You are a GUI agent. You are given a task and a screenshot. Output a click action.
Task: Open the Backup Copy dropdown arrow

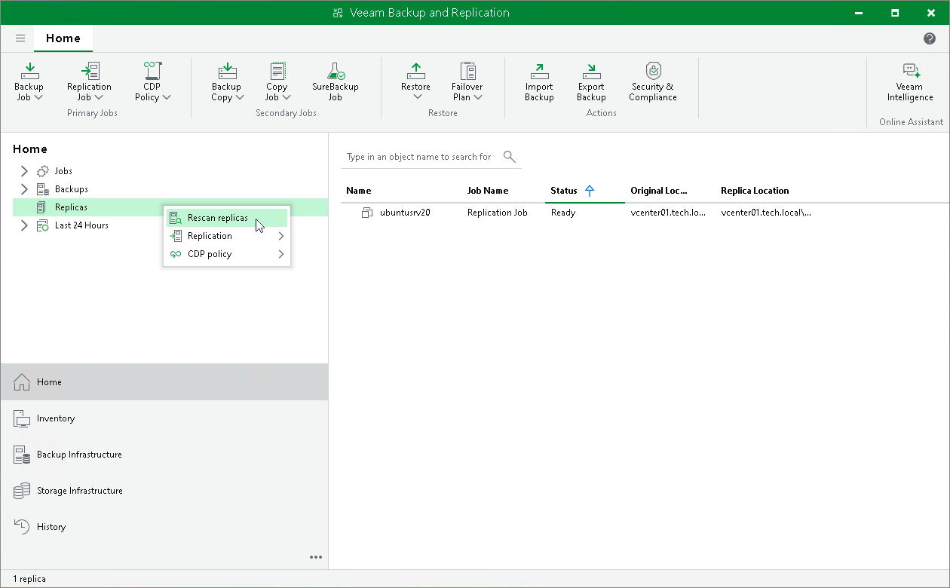tap(240, 97)
